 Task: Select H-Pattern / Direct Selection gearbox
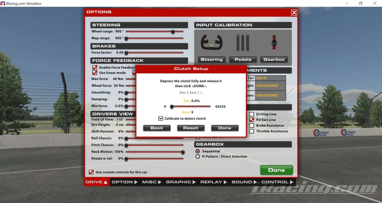(198, 156)
